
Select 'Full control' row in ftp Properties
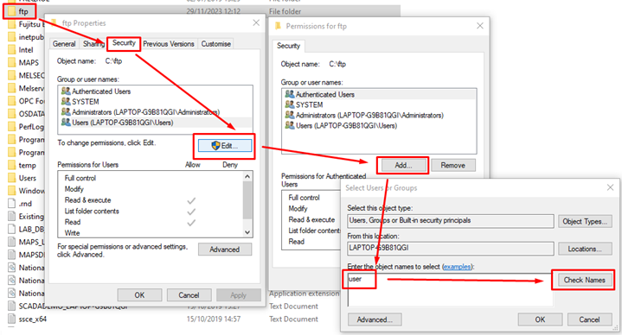[151, 178]
